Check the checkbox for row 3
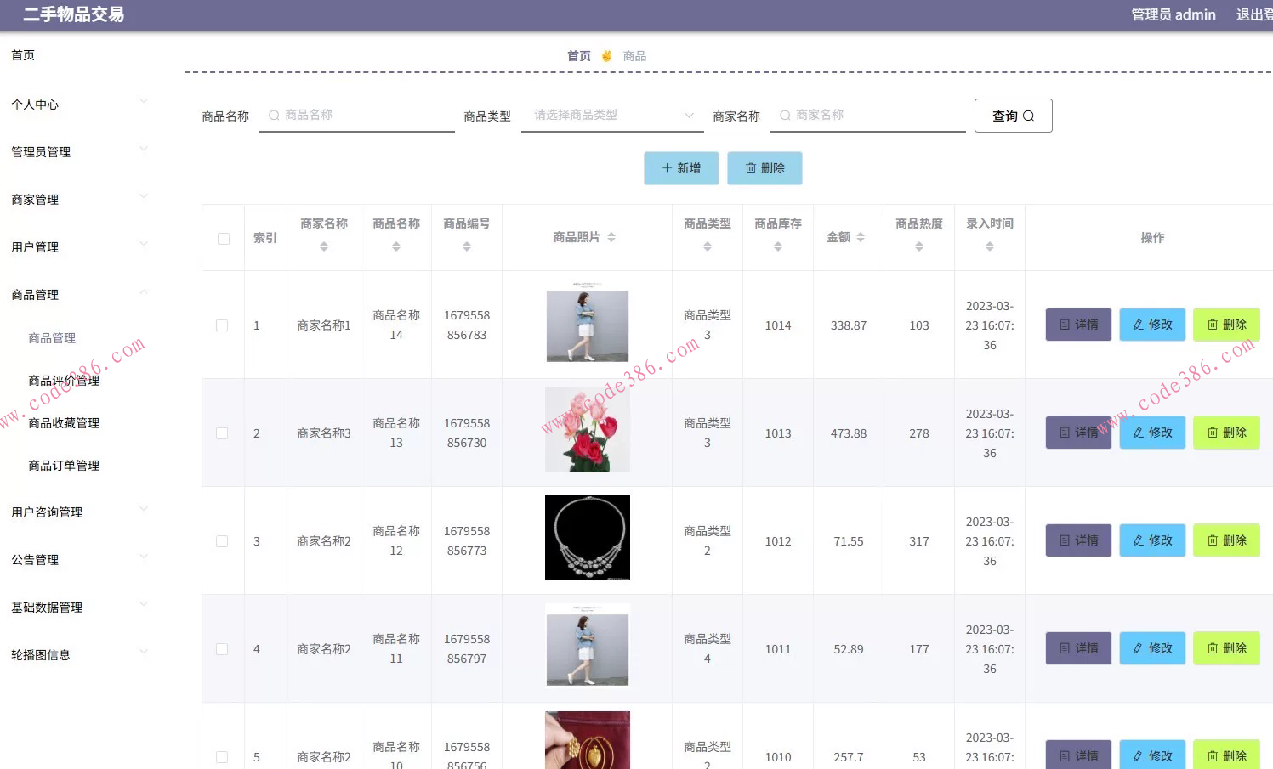 [x=222, y=540]
